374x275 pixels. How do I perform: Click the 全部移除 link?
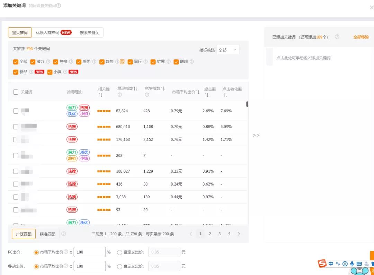coord(361,37)
